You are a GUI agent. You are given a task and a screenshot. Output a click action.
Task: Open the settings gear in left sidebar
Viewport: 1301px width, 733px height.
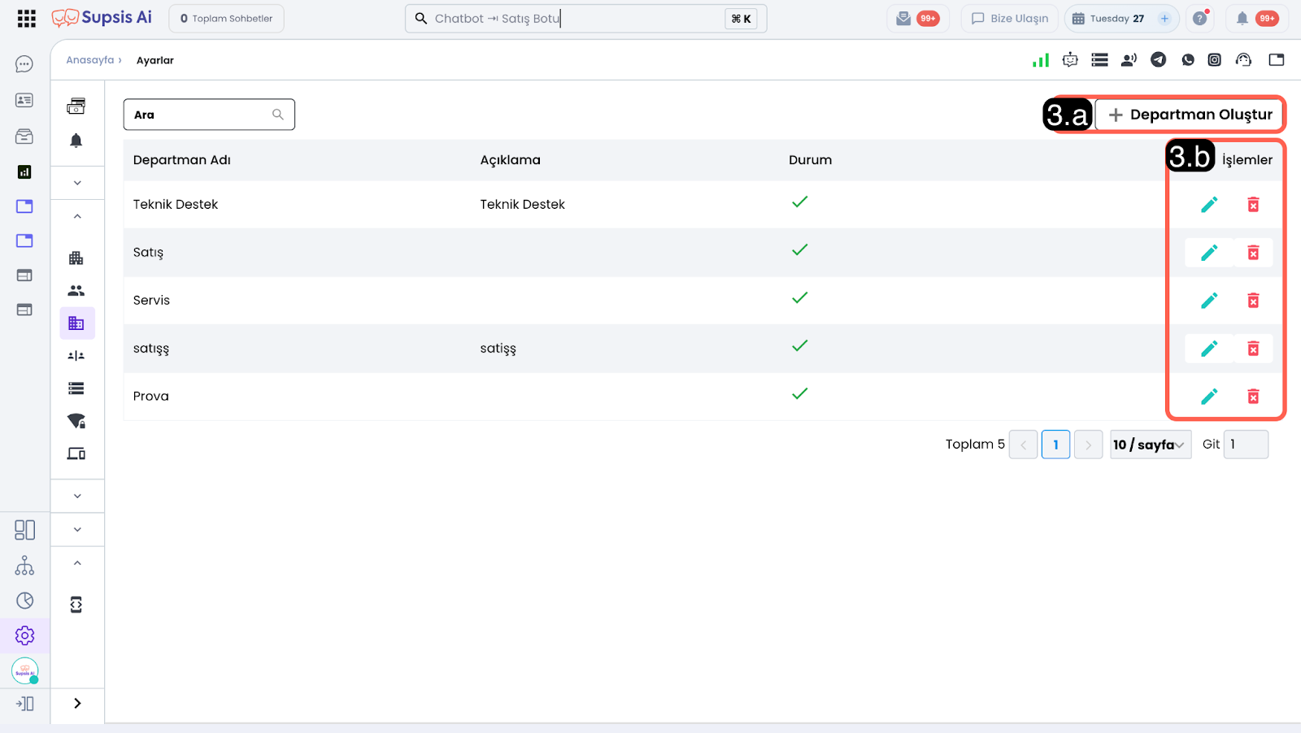click(x=25, y=635)
